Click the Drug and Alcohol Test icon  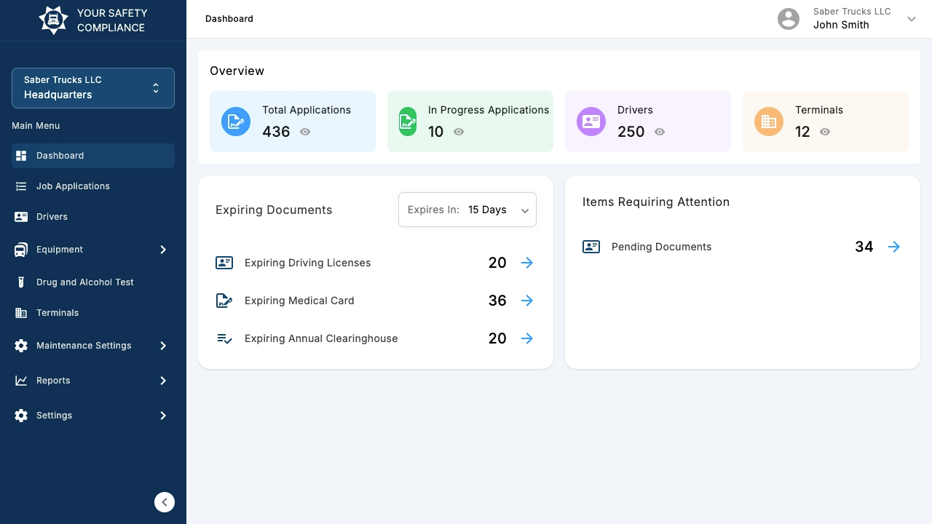[21, 282]
